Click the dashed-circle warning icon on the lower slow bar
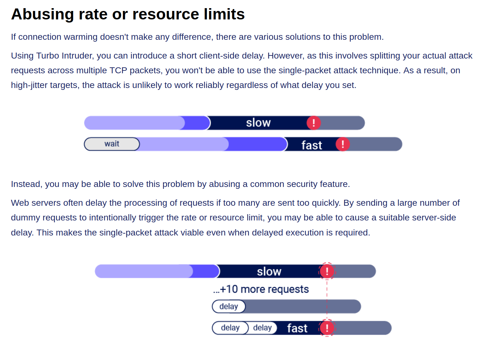This screenshot has height=362, width=499. (x=327, y=271)
